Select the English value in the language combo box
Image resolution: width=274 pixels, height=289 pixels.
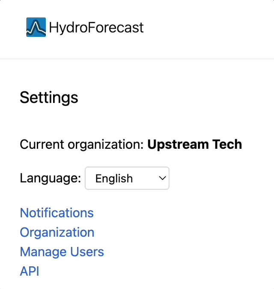[x=114, y=178]
